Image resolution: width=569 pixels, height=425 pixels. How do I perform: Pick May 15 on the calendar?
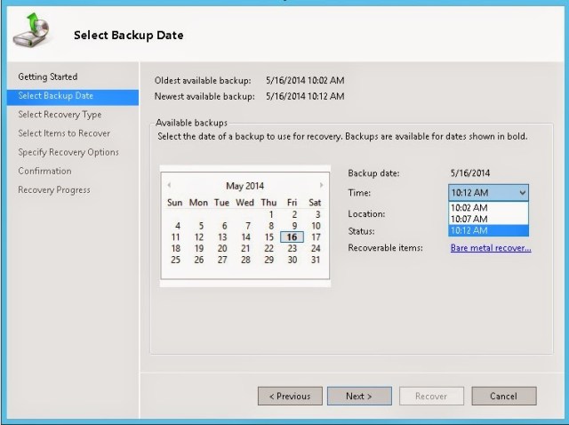click(x=268, y=237)
